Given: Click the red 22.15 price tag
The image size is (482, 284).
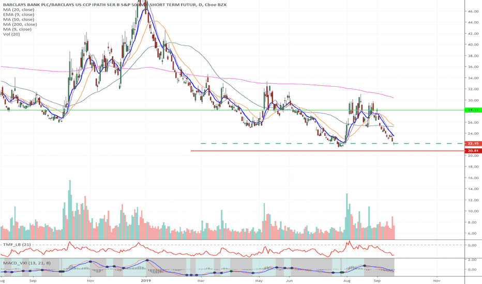Looking at the screenshot, I should (x=473, y=144).
